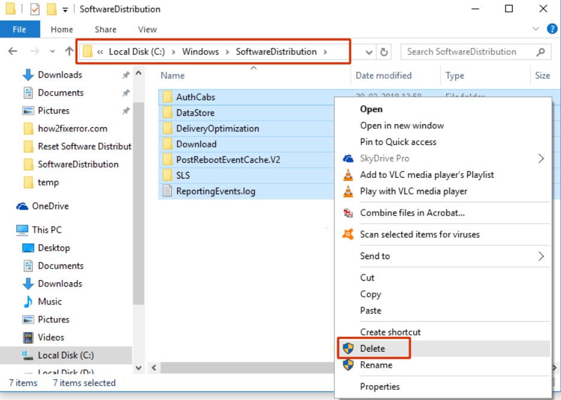The height and width of the screenshot is (400, 561).
Task: Expand the Send to submenu arrow
Action: [541, 256]
